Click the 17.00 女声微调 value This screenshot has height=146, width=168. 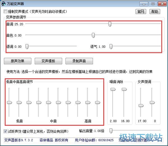(142, 121)
